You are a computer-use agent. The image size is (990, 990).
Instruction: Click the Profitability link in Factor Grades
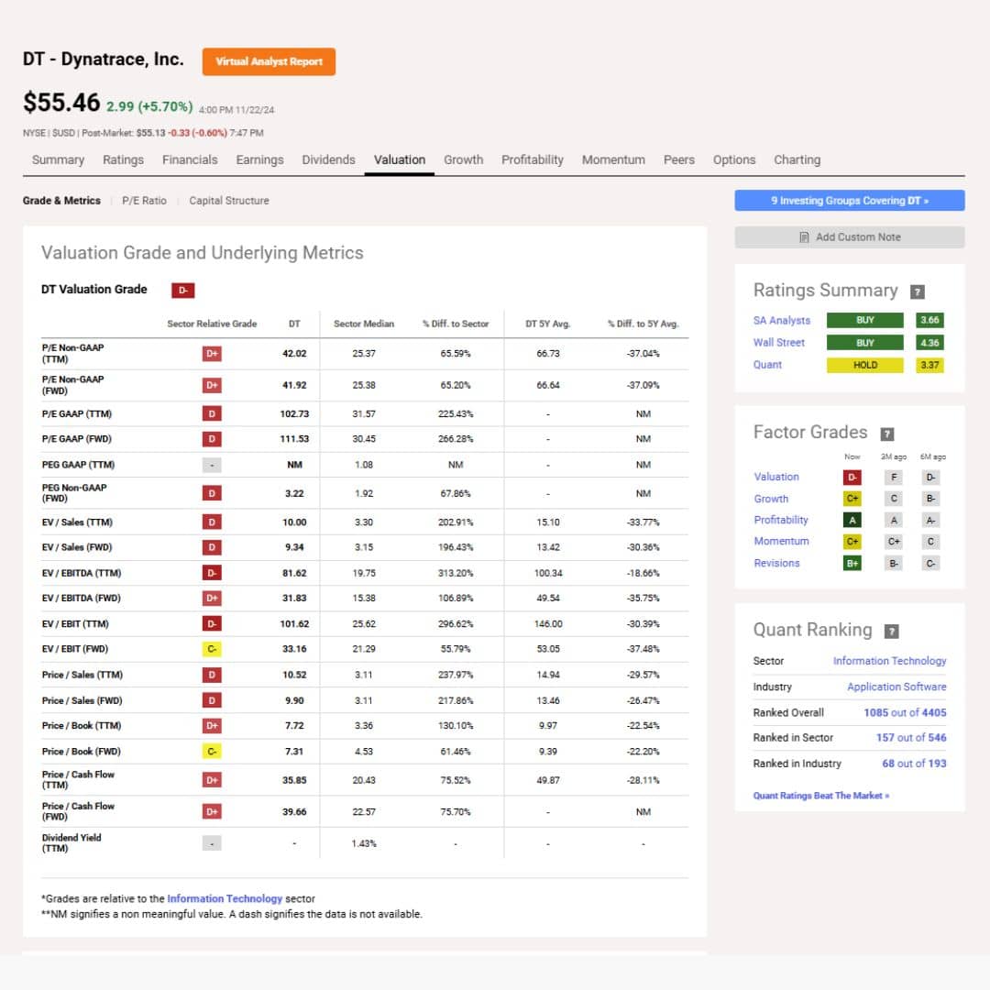pos(780,521)
